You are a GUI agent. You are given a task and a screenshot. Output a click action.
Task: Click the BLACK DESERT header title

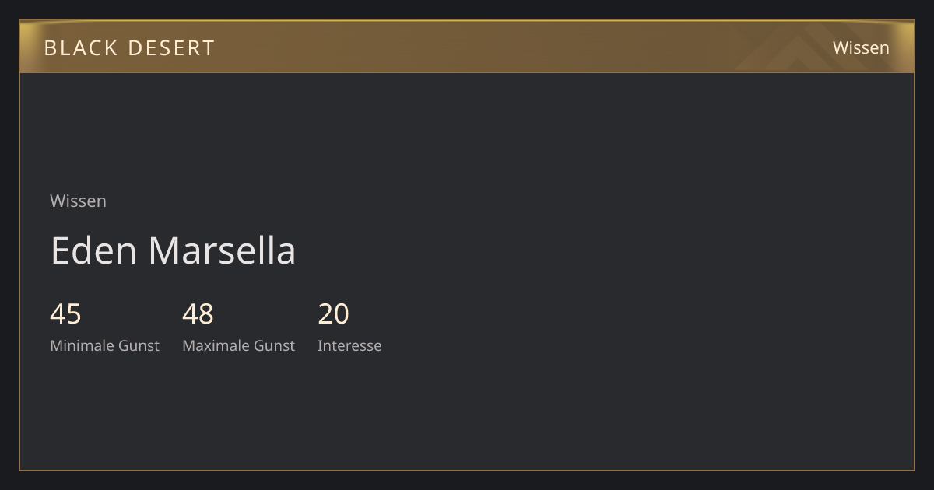pyautogui.click(x=129, y=47)
